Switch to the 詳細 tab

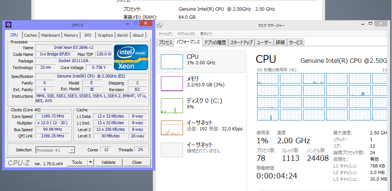[280, 43]
